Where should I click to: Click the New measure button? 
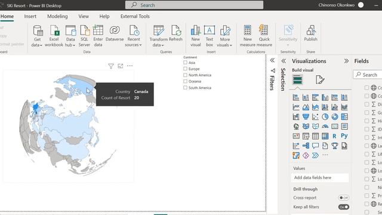[x=248, y=36]
